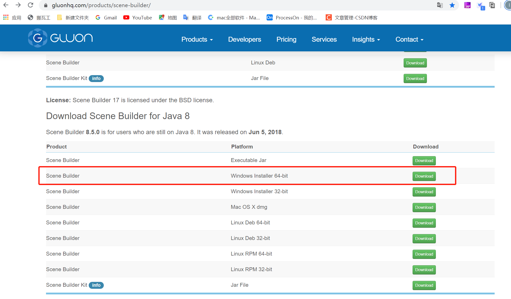Download Windows Installer 32-bit
The height and width of the screenshot is (299, 511).
pos(424,192)
